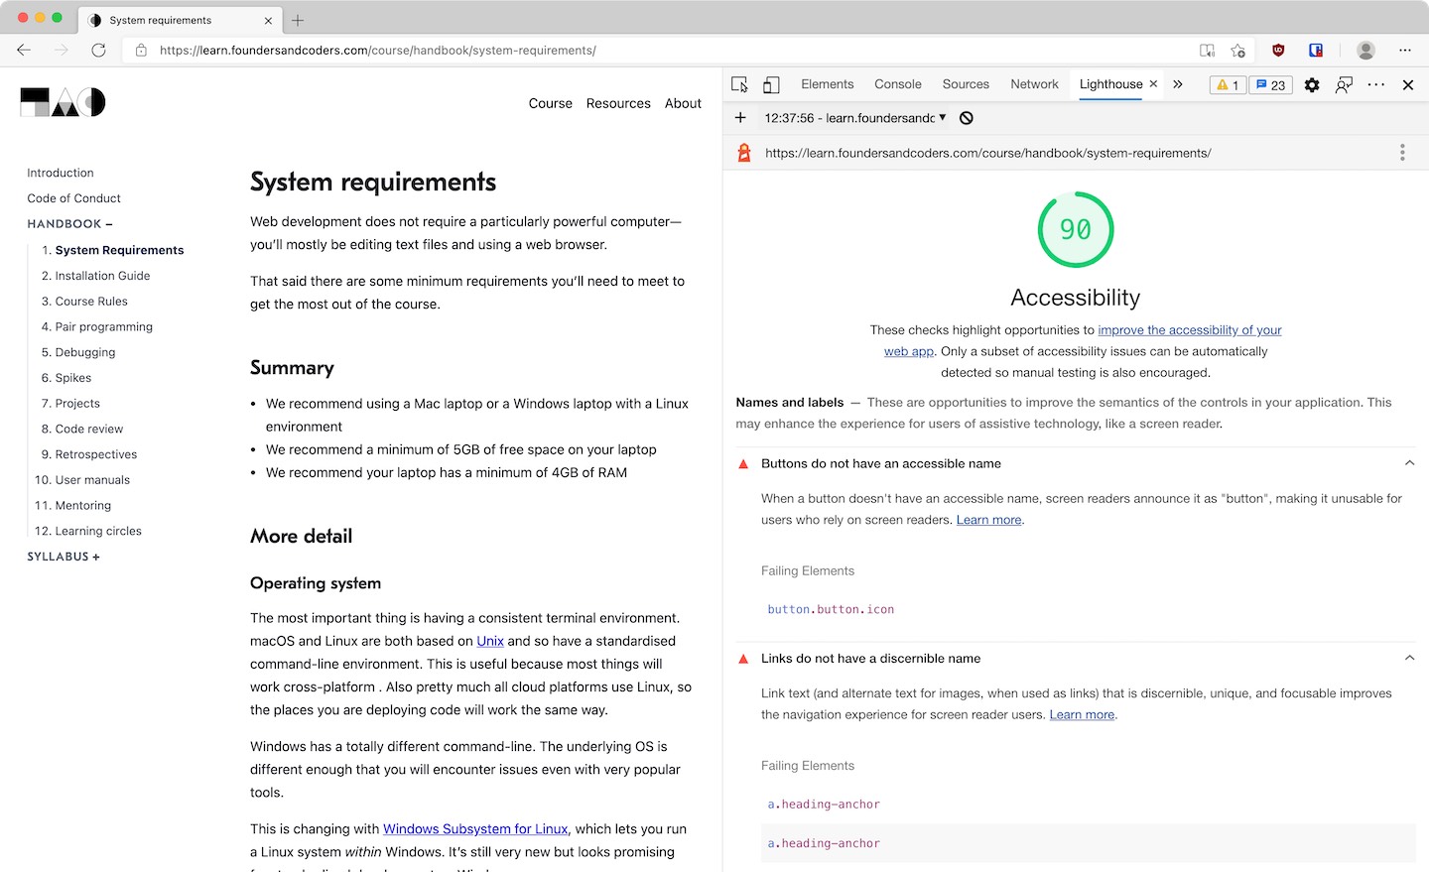The height and width of the screenshot is (872, 1429).
Task: Show more DevTools tabs chevron
Action: (1178, 84)
